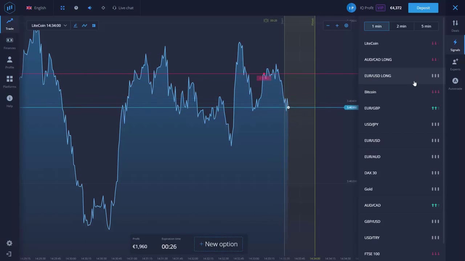Open the Autotrade panel
The width and height of the screenshot is (465, 261).
click(455, 84)
